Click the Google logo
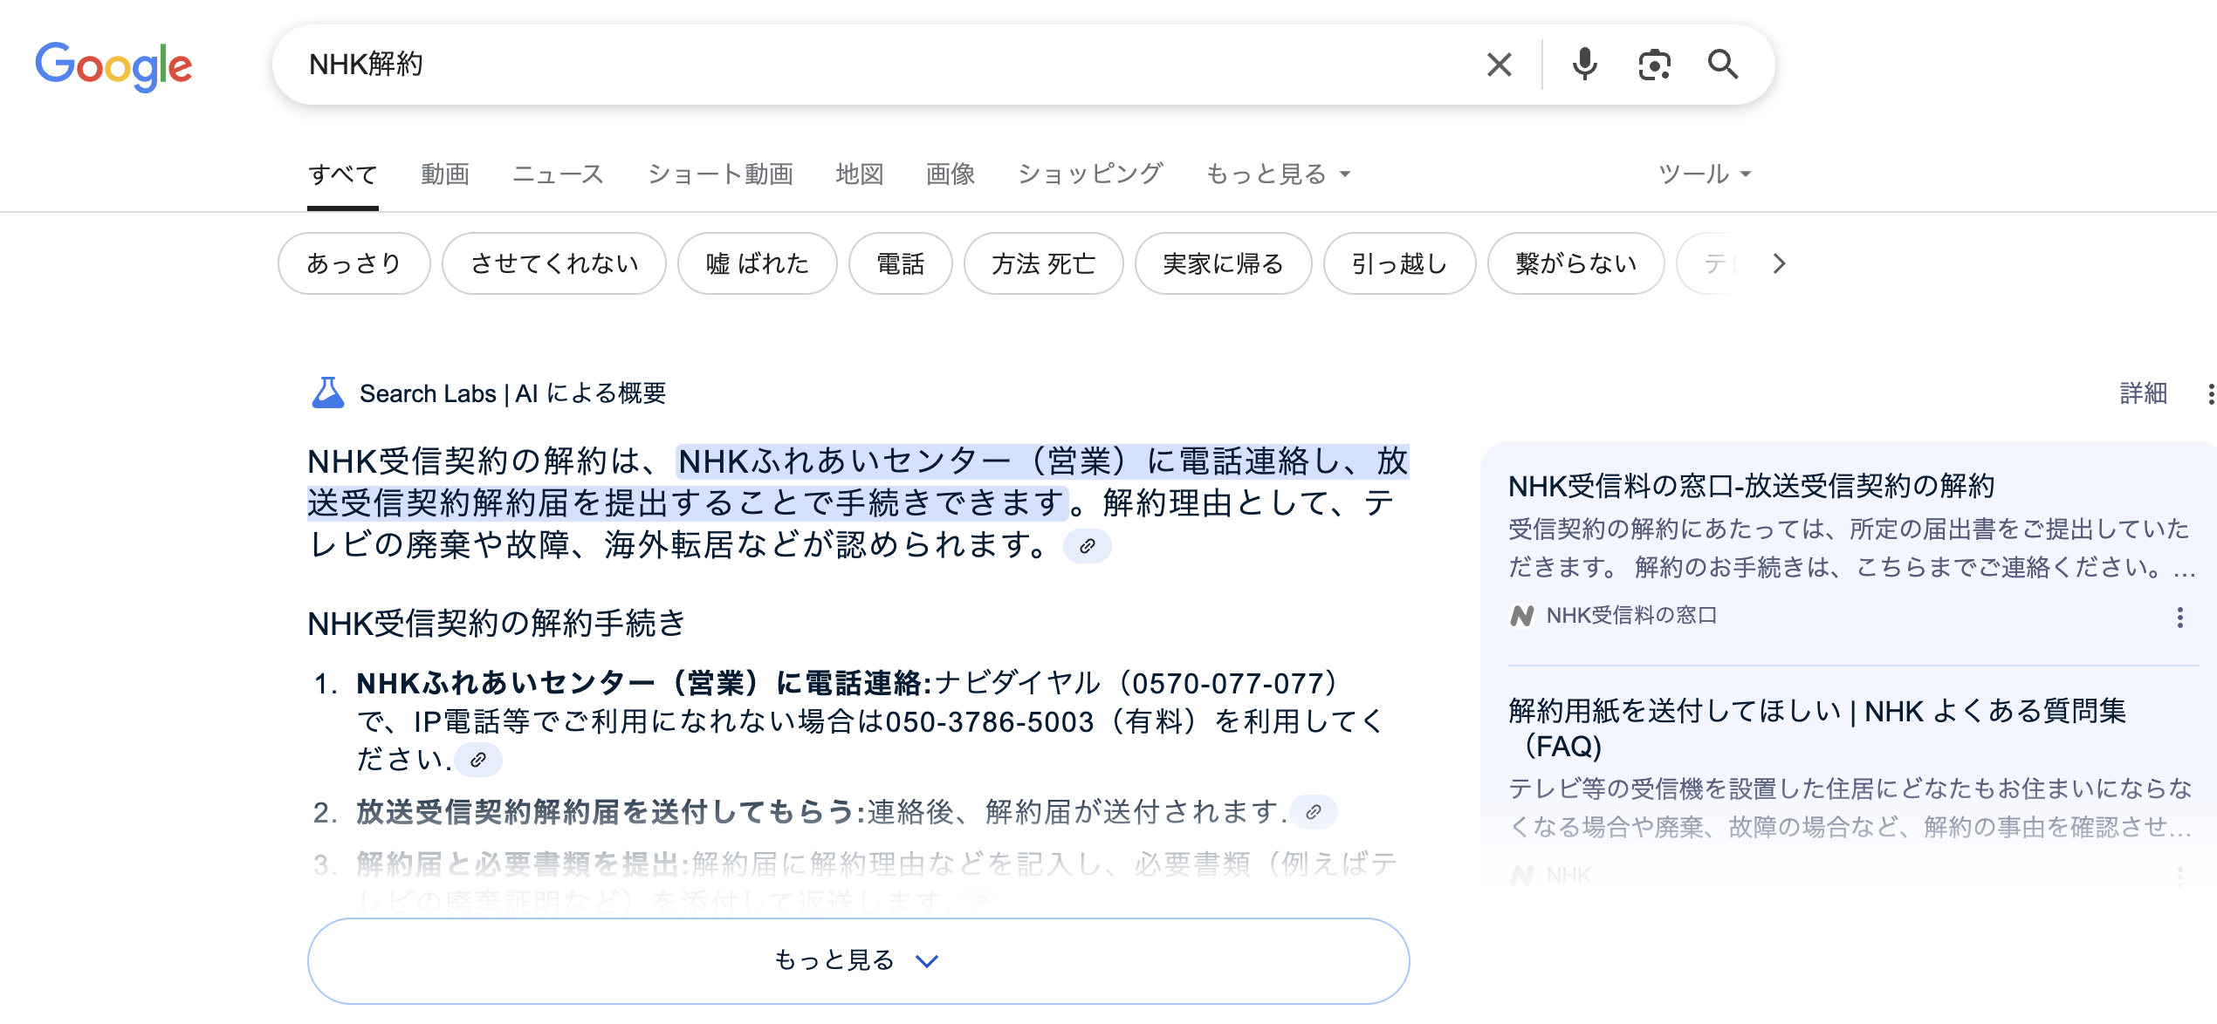The height and width of the screenshot is (1024, 2217). click(x=113, y=65)
